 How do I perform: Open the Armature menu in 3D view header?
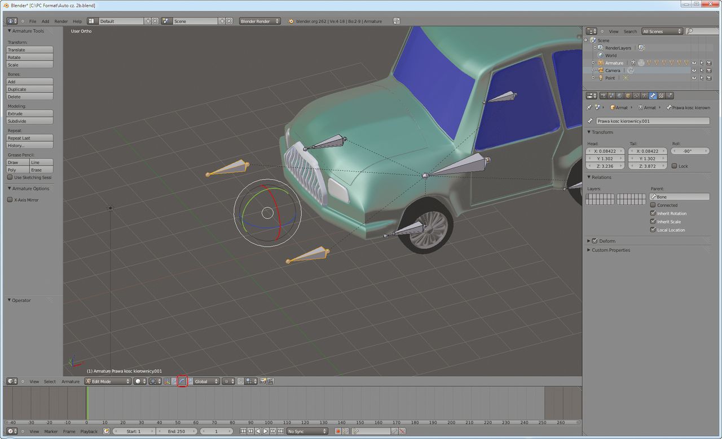coord(71,382)
